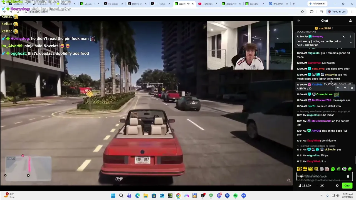Image resolution: width=356 pixels, height=200 pixels.
Task: Send message with the green Chat button
Action: pos(347,186)
